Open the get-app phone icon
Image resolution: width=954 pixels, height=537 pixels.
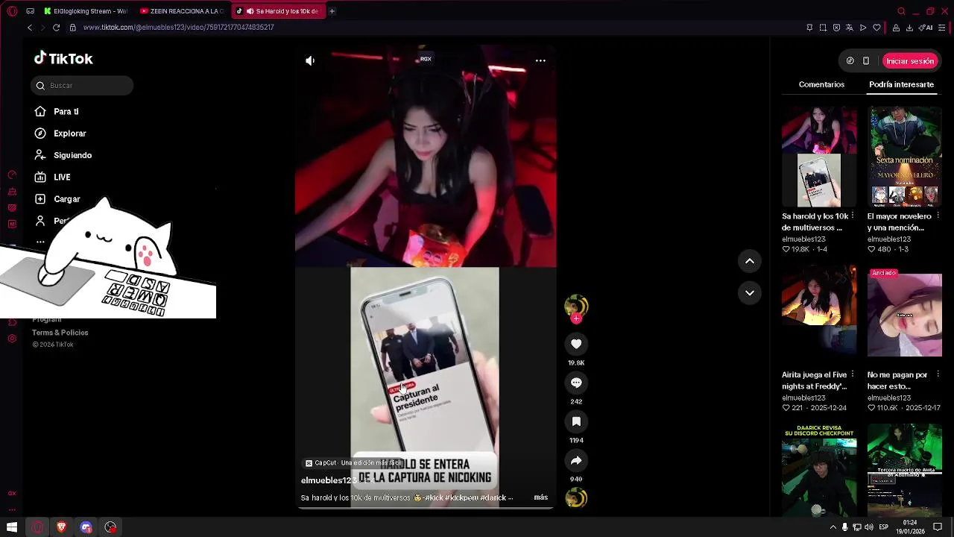[x=866, y=61]
